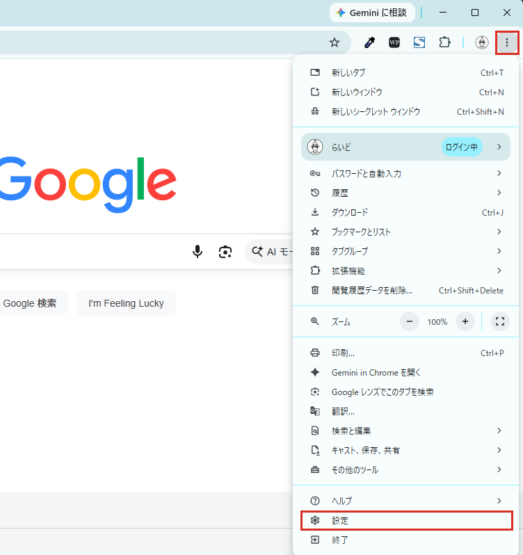The height and width of the screenshot is (555, 523).
Task: Click the ログイン中 badge
Action: tap(461, 147)
